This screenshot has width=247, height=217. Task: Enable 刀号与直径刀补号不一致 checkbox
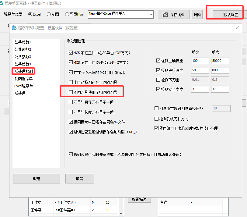pyautogui.click(x=71, y=102)
